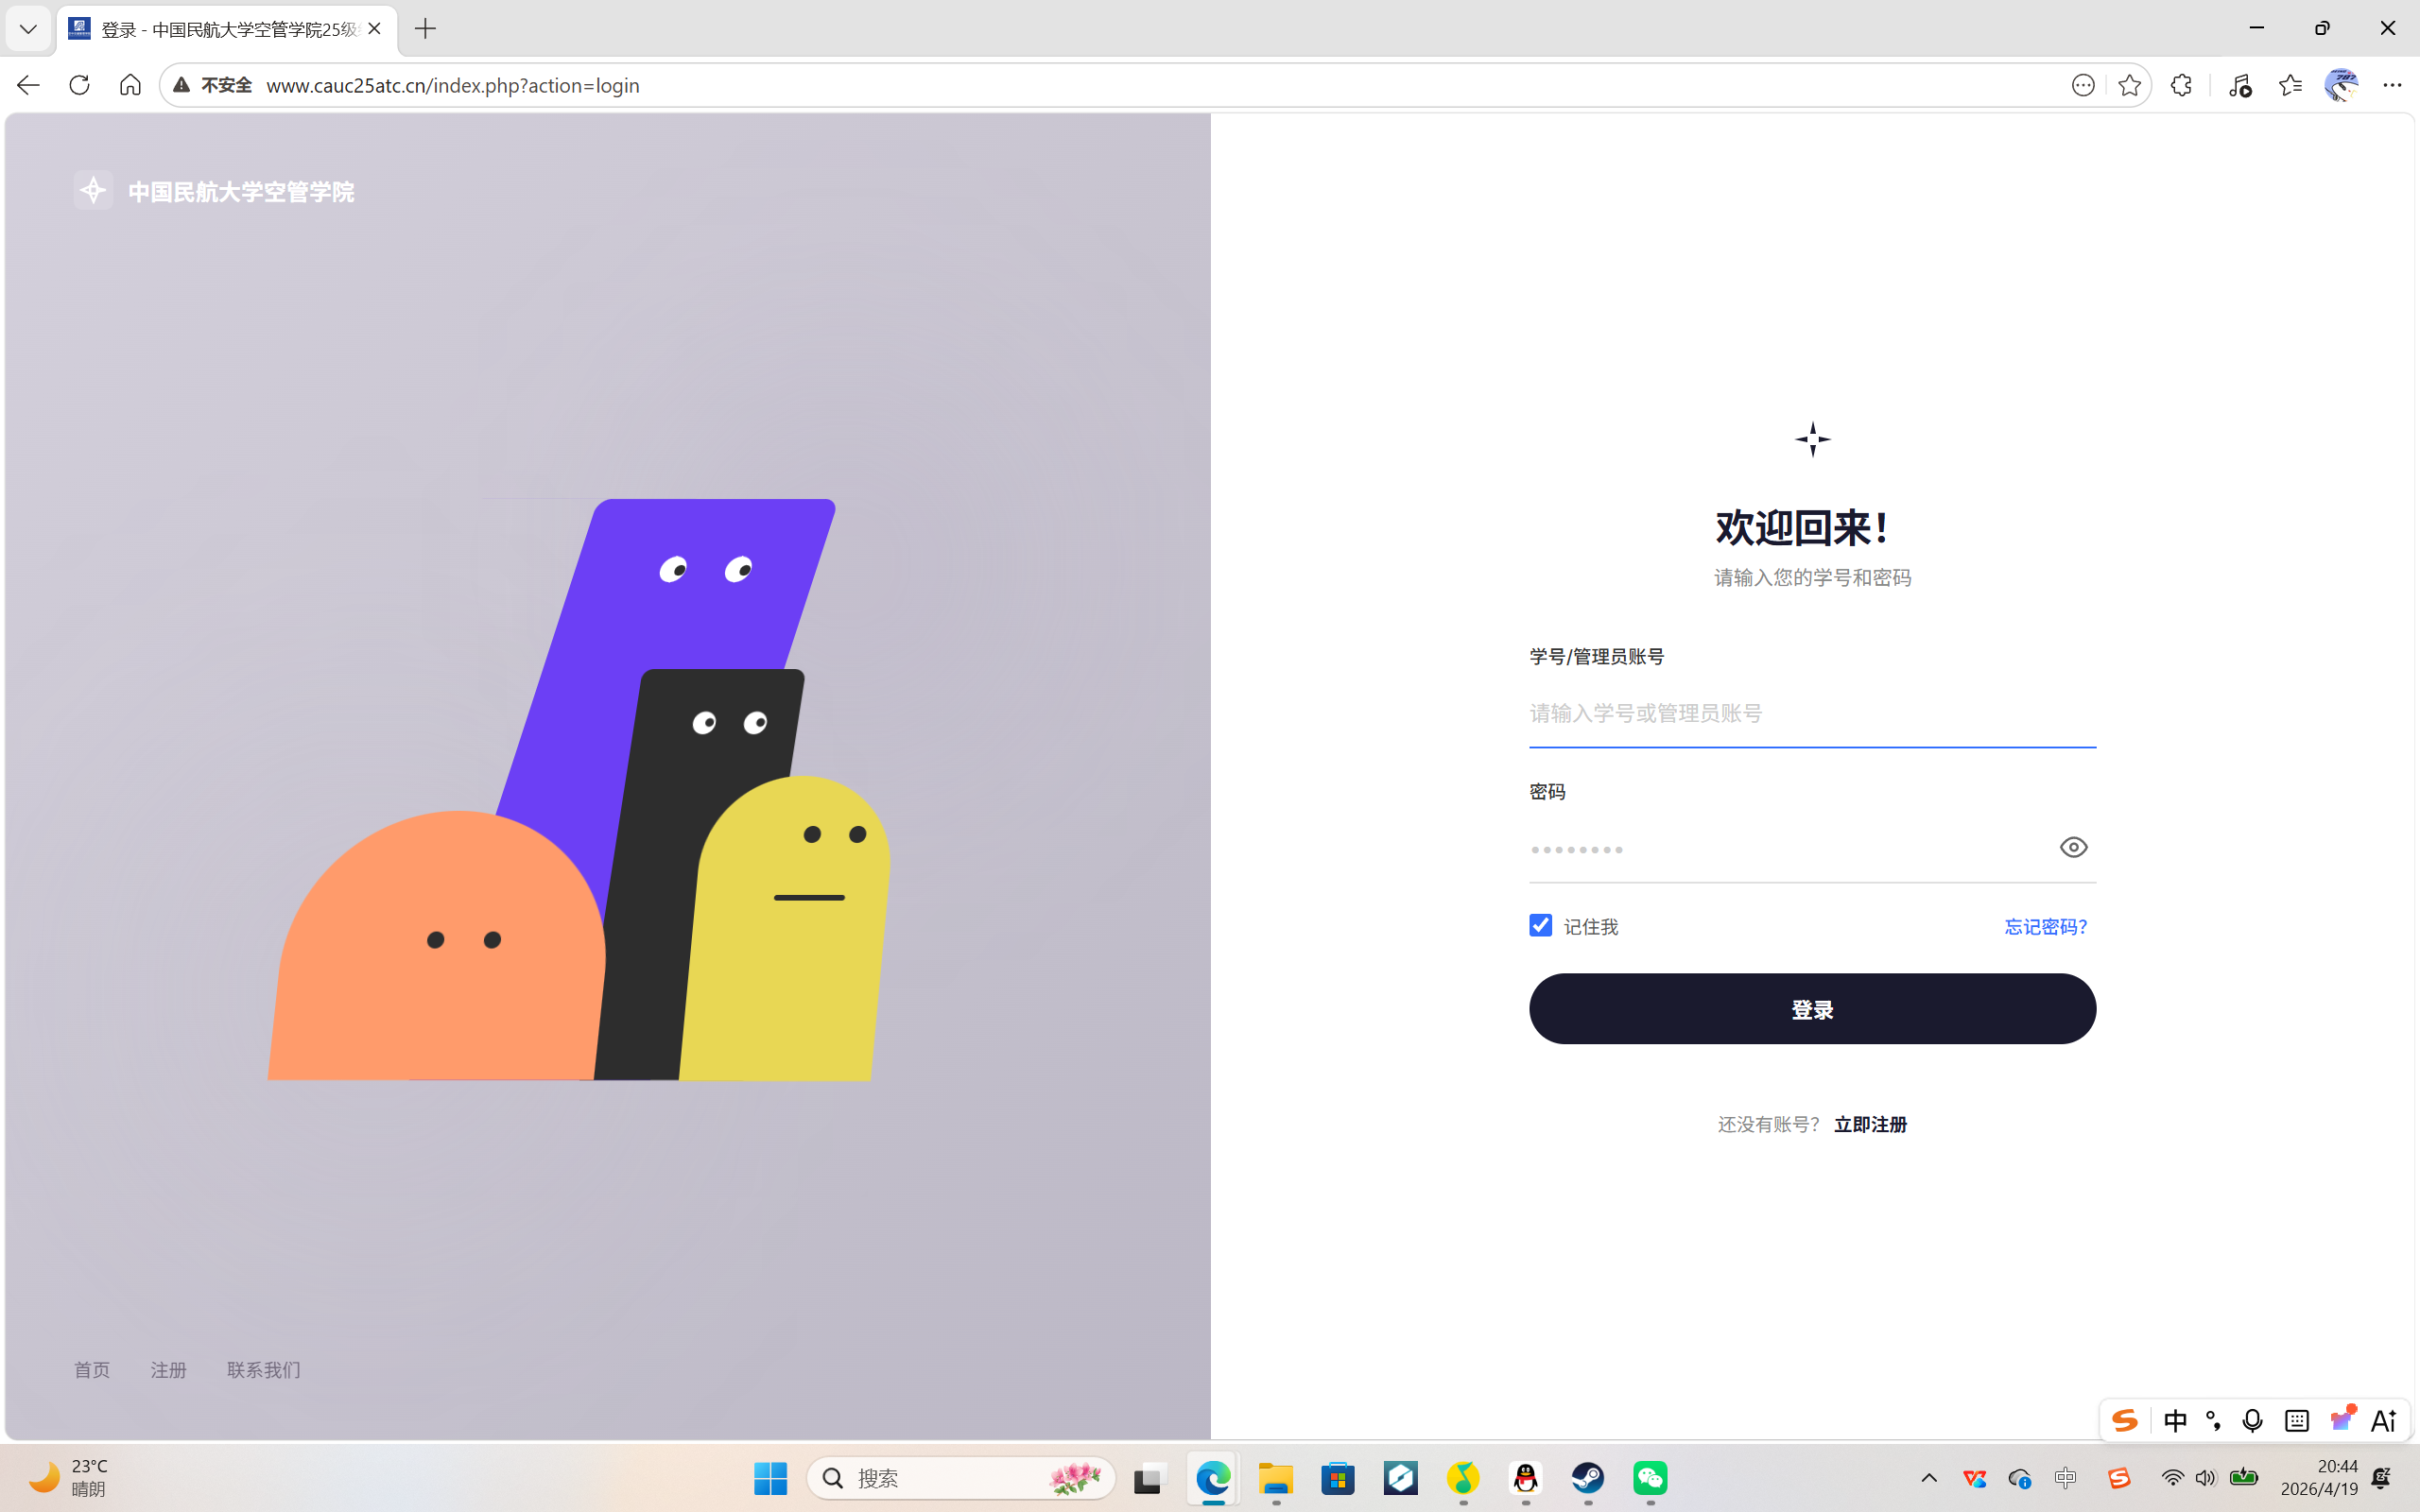Viewport: 2420px width, 1512px height.
Task: Open the browser settings ellipsis menu
Action: 2394,85
